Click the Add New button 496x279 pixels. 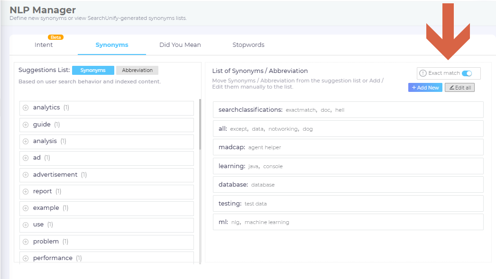pos(425,88)
